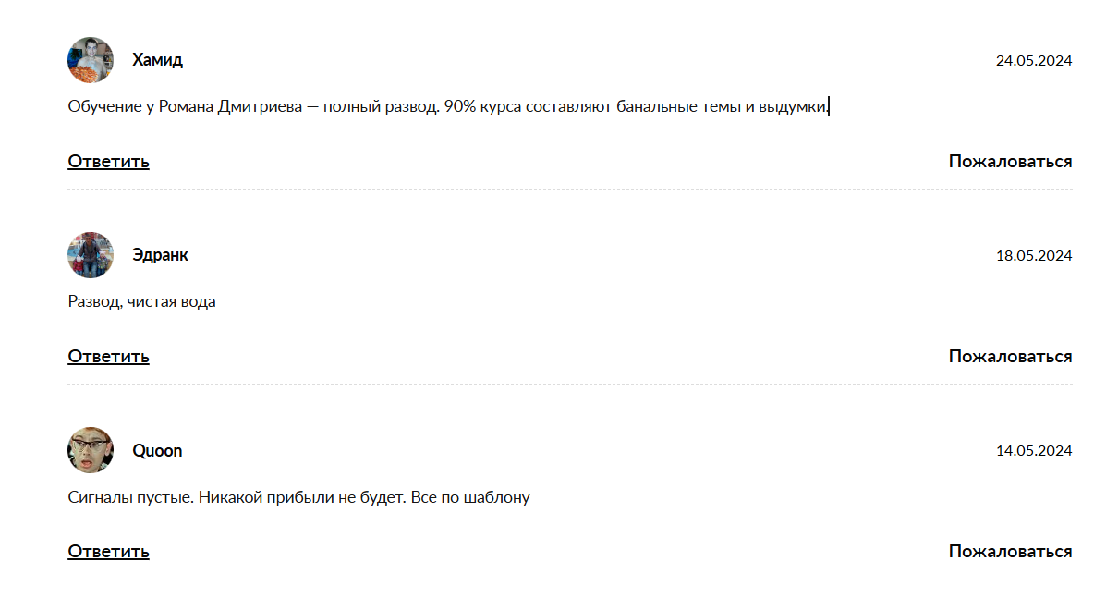The height and width of the screenshot is (598, 1094).
Task: Click the comment text "Развод, чистая вода"
Action: 141,301
